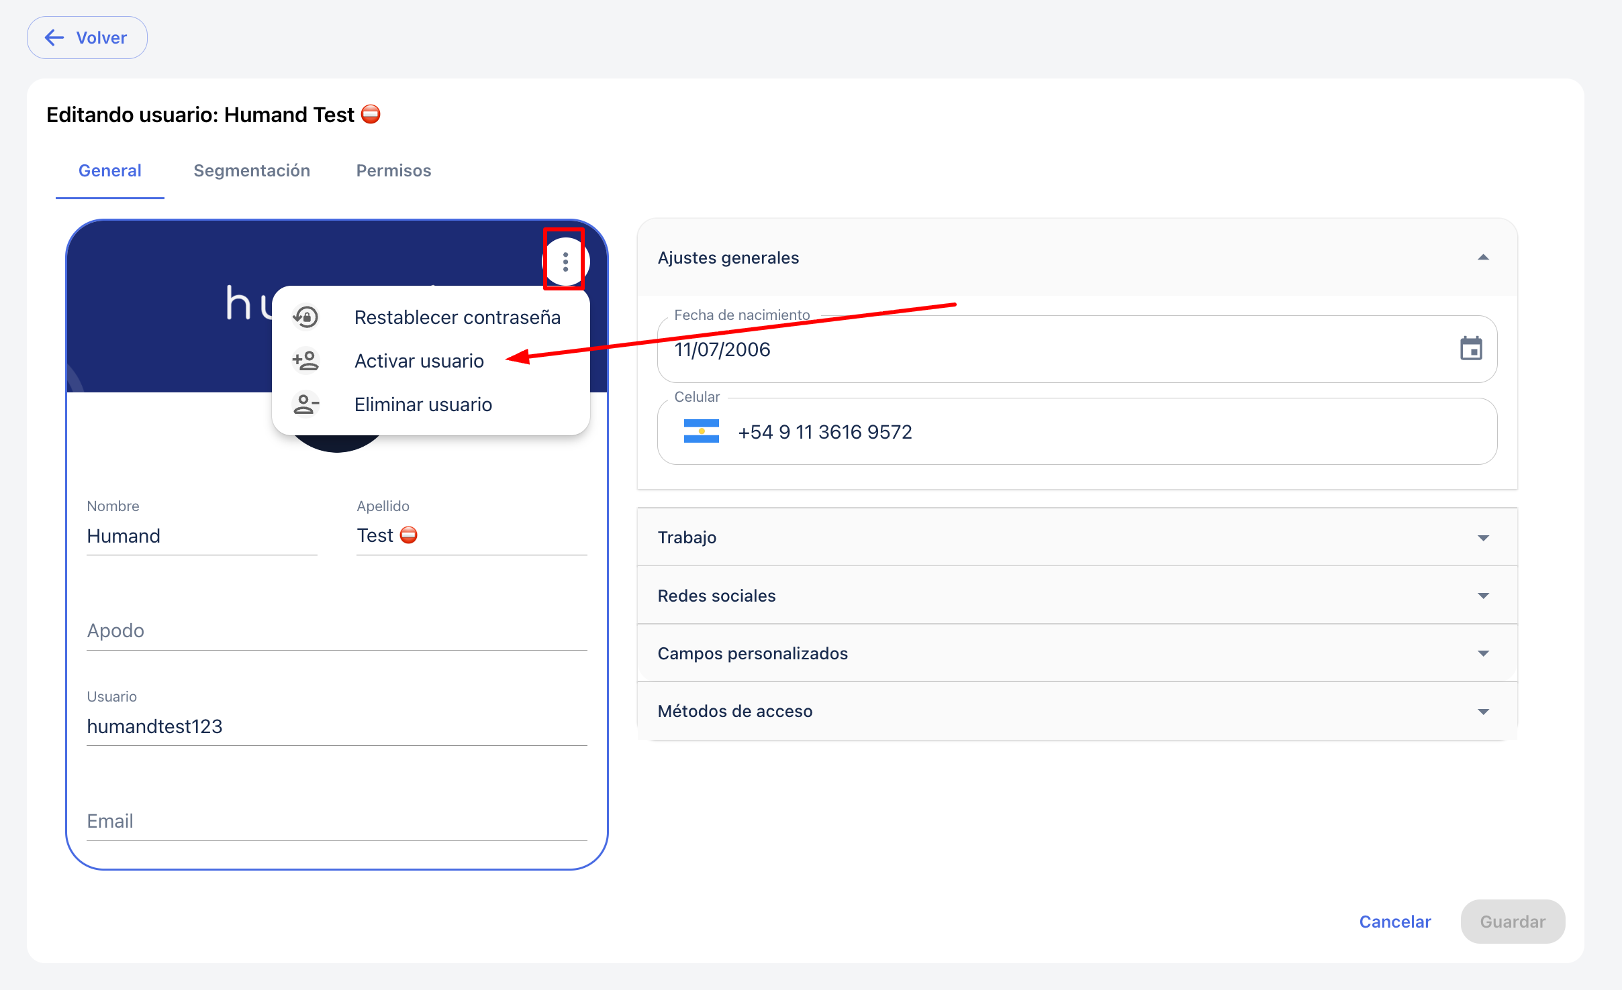Select Activar usuario from the menu

pyautogui.click(x=419, y=361)
